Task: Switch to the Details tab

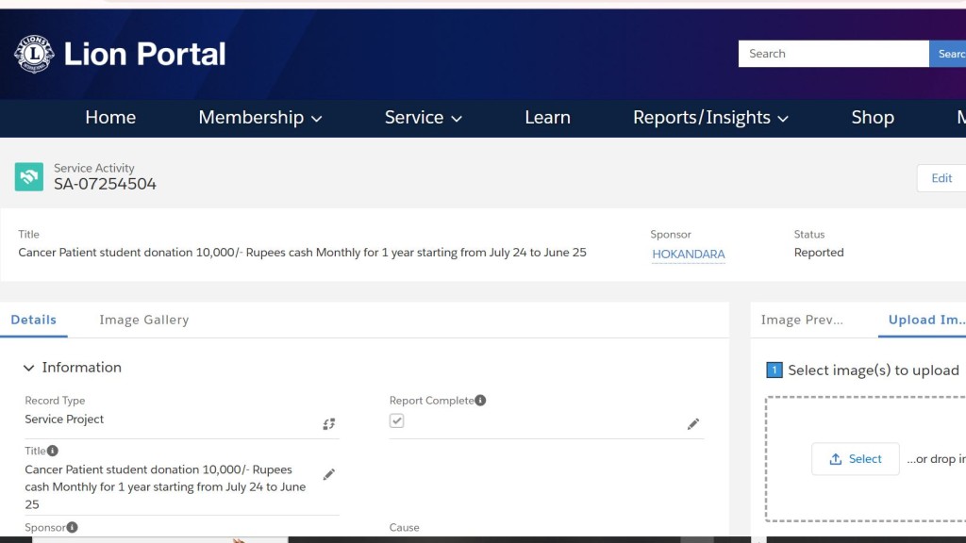Action: pos(34,320)
